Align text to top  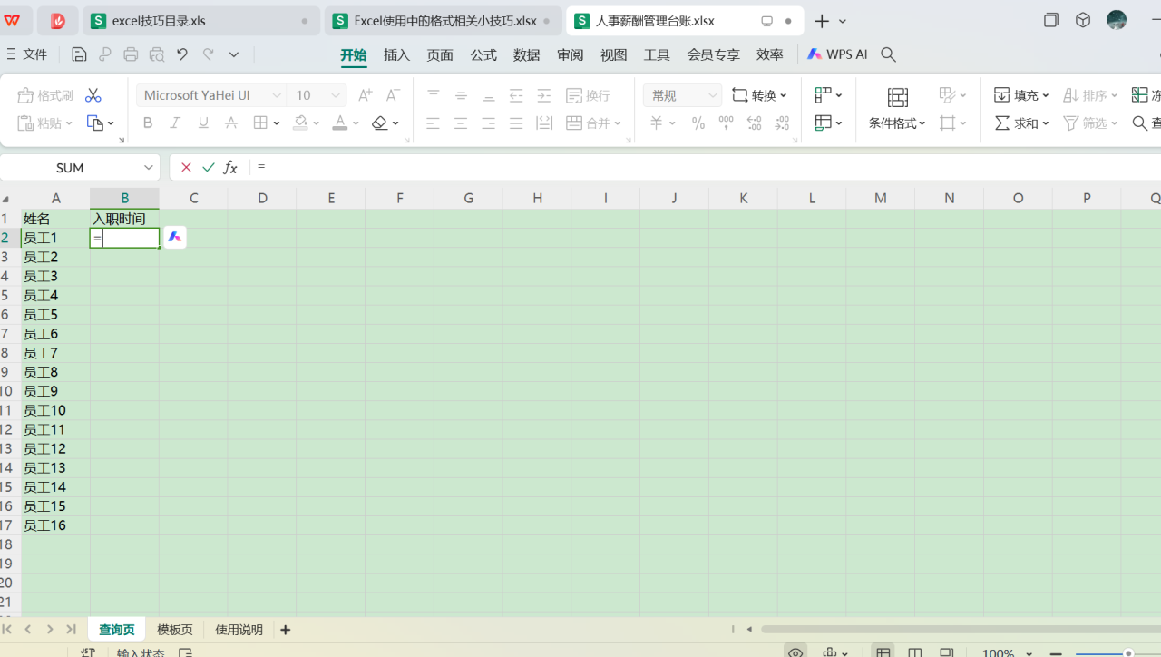pyautogui.click(x=433, y=95)
